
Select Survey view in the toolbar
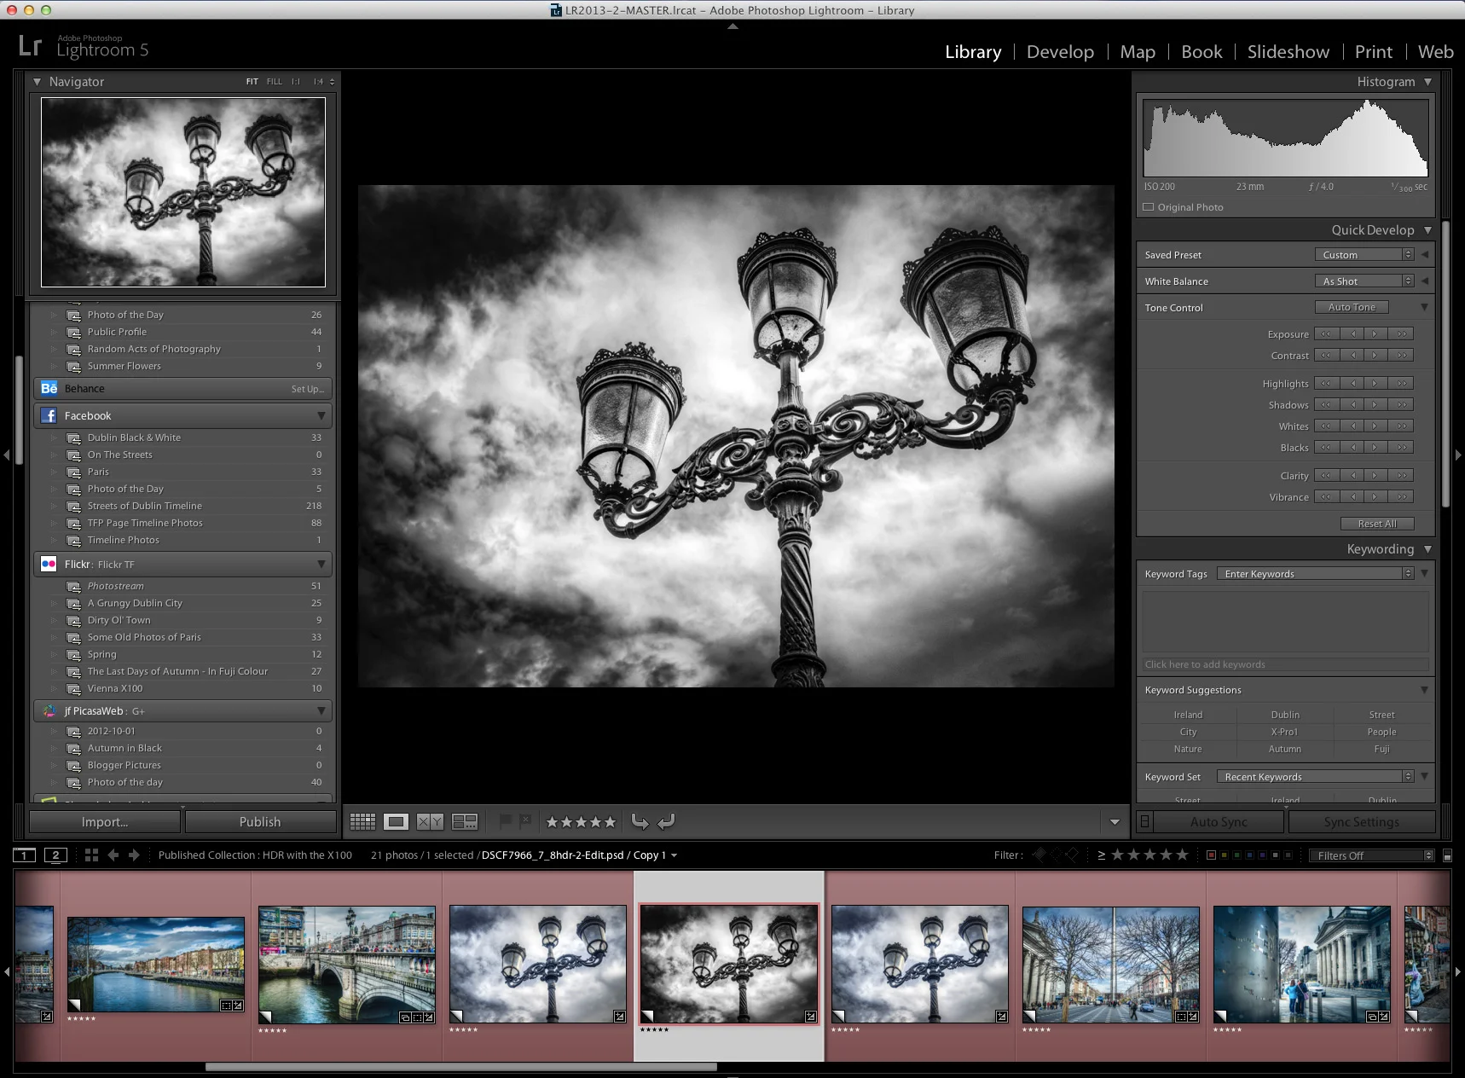click(465, 821)
